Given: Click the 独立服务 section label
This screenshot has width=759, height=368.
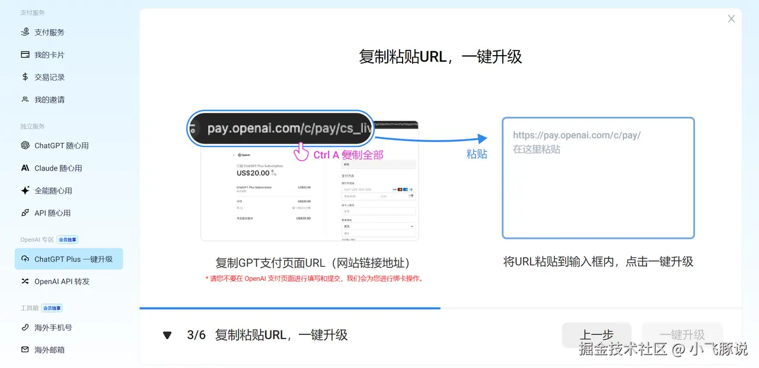Looking at the screenshot, I should tap(33, 126).
